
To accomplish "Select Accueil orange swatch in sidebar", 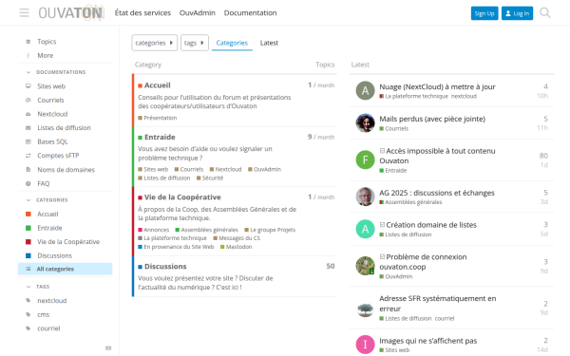I will point(28,214).
